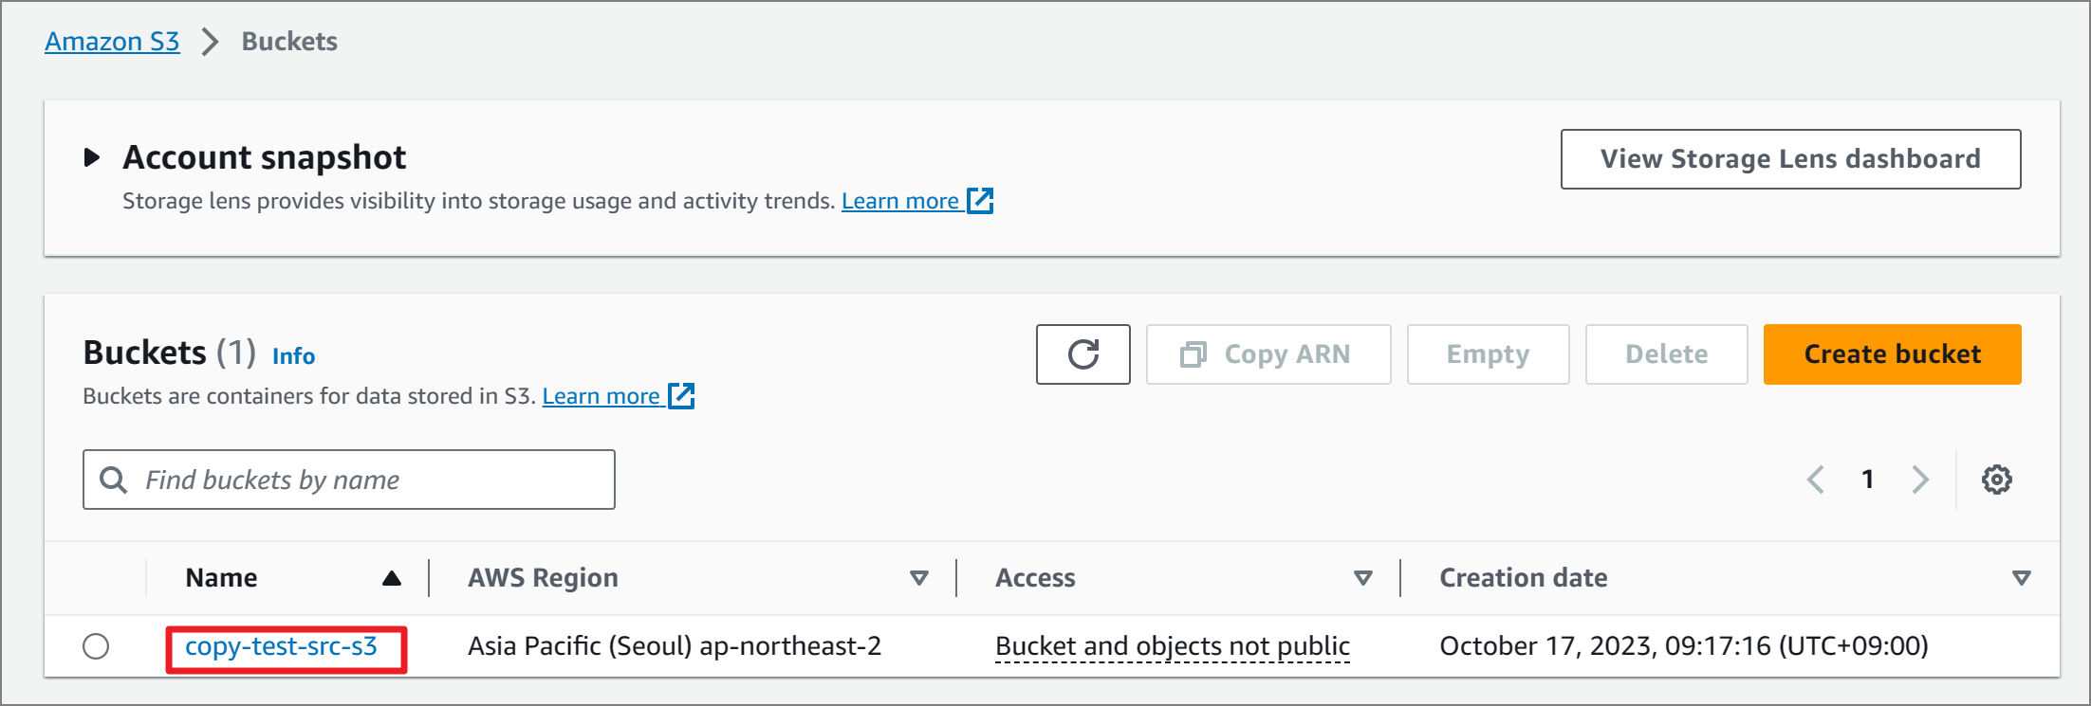
Task: Expand the Account snapshot section
Action: click(91, 157)
